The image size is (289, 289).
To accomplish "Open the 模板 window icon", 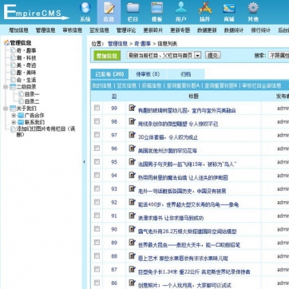I will point(157,8).
